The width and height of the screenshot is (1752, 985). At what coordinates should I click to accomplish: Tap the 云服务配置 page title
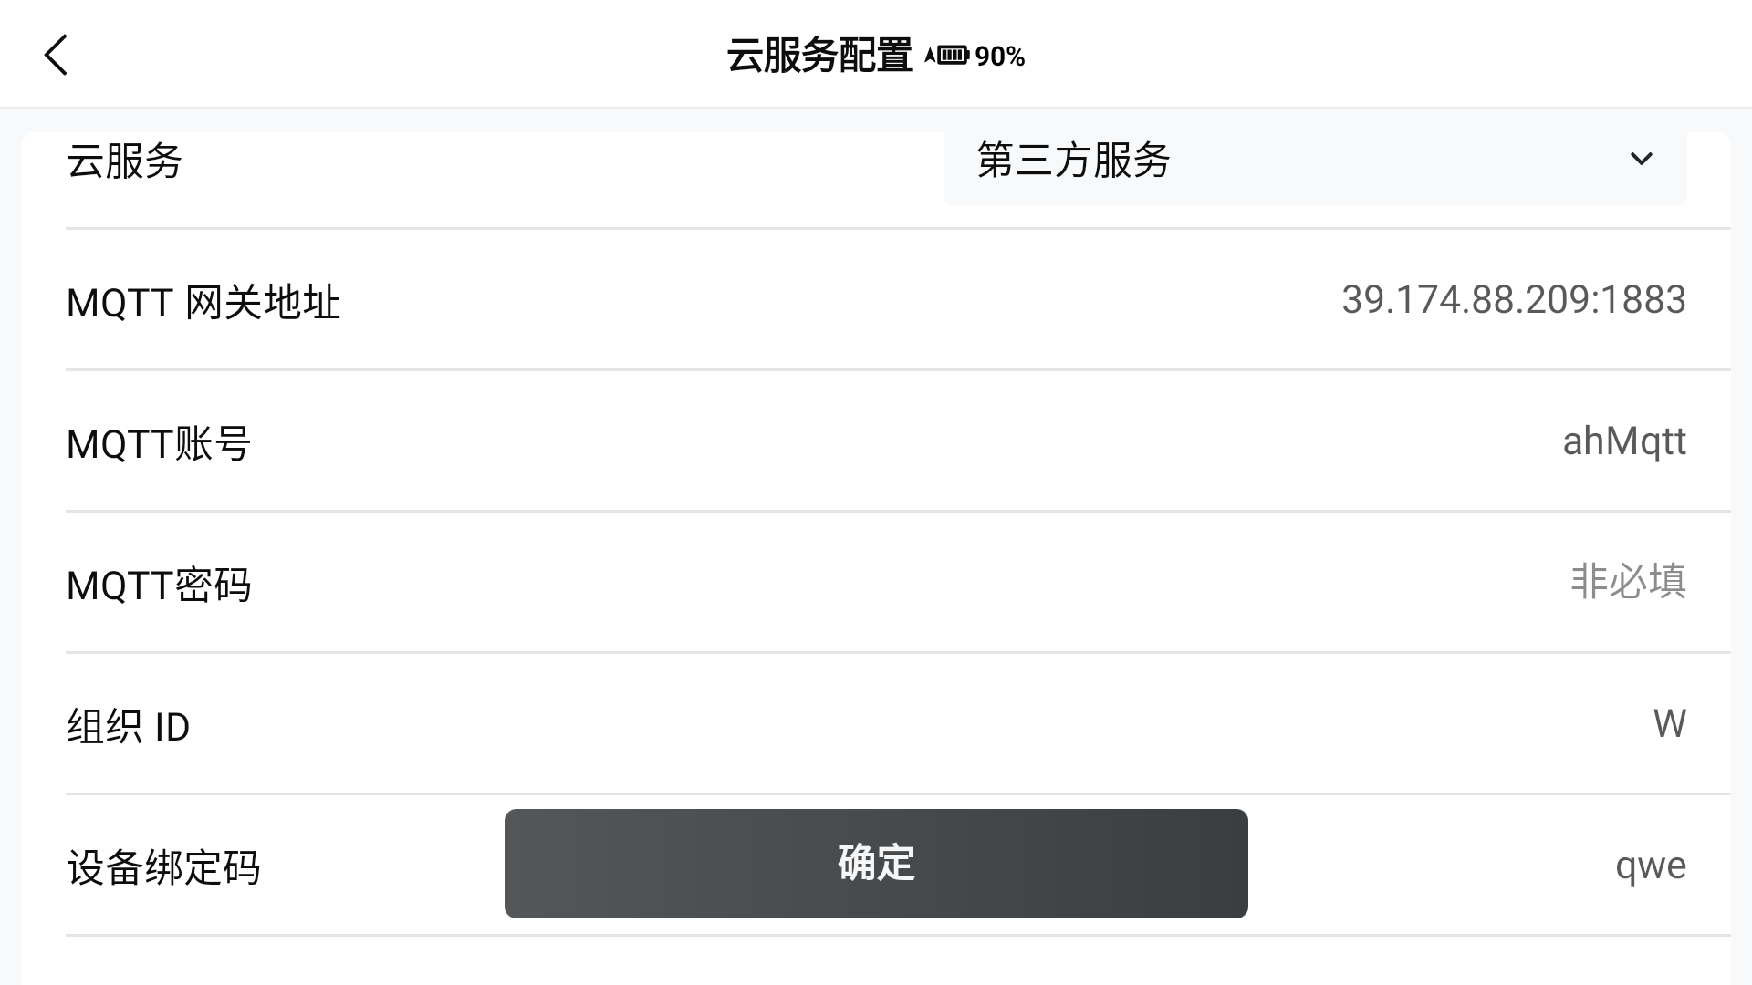coord(819,56)
